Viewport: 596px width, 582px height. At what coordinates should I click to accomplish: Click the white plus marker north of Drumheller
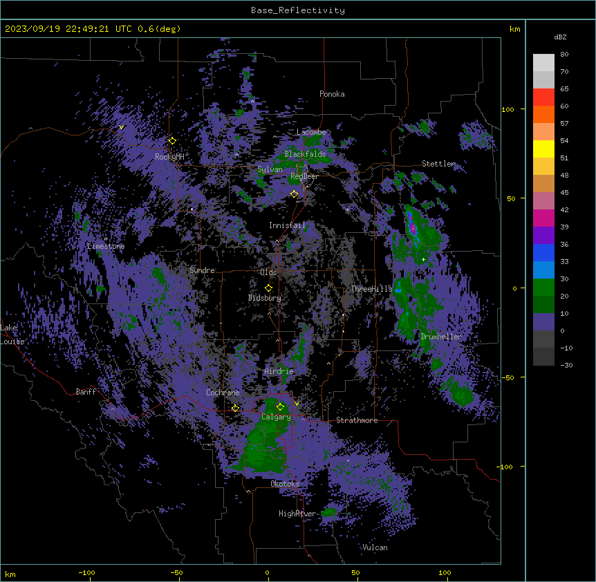pyautogui.click(x=423, y=259)
